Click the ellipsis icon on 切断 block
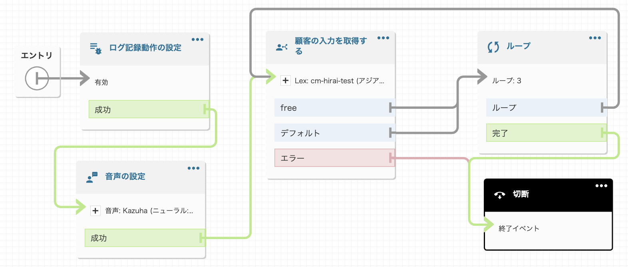The height and width of the screenshot is (267, 628). click(x=600, y=185)
